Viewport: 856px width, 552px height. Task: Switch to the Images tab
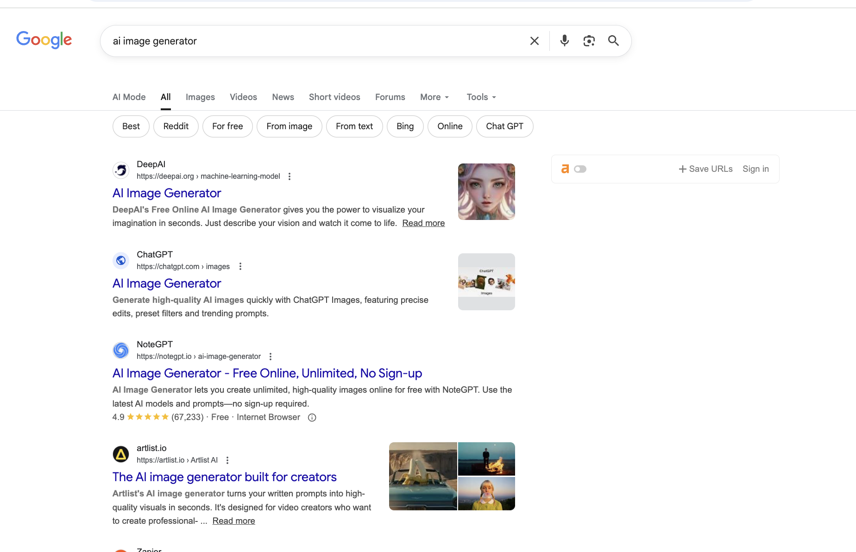pyautogui.click(x=200, y=97)
